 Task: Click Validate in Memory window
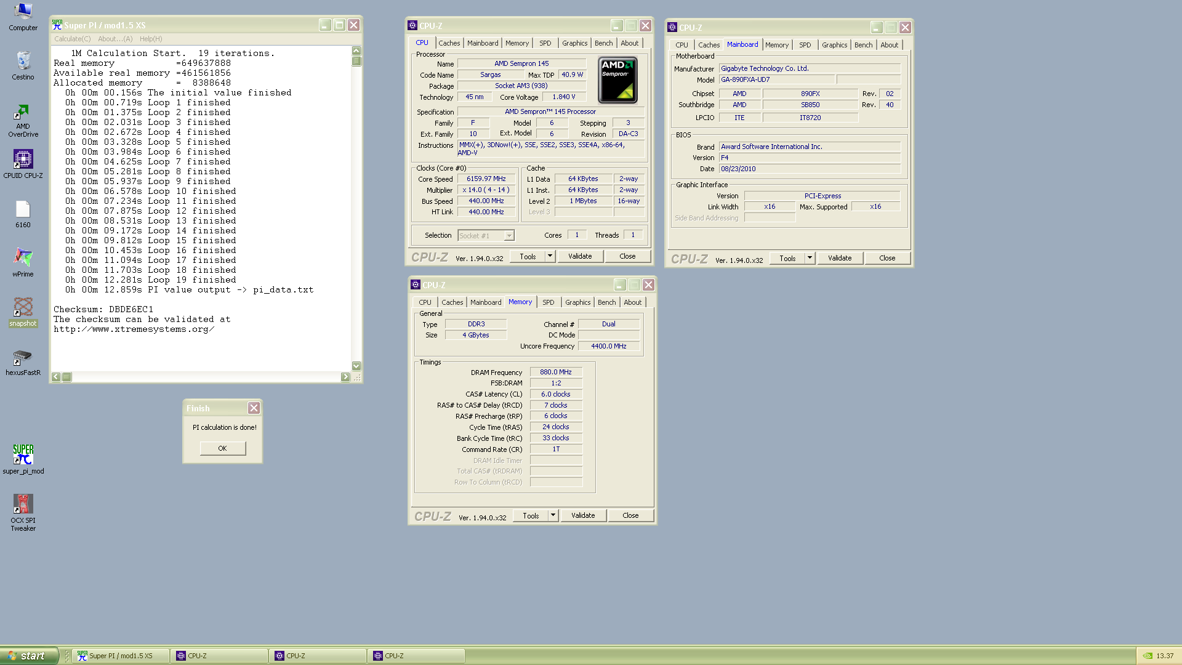point(583,515)
